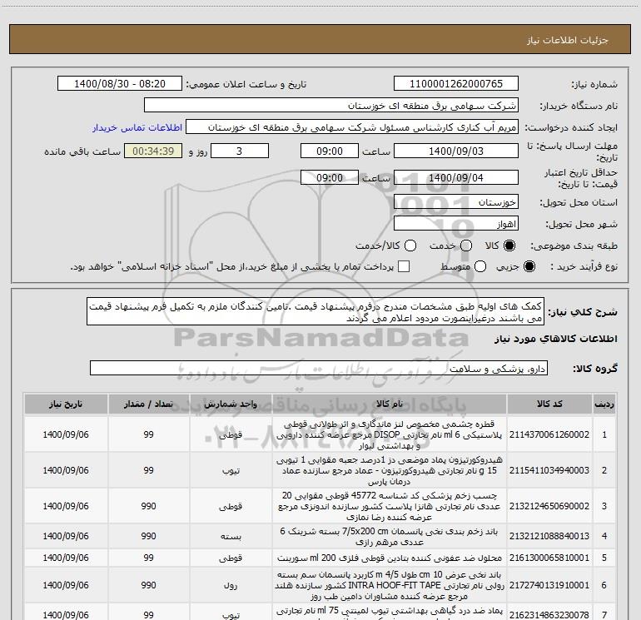Toggle the اسناد خزانه اسلامی payment checkbox
641x620 pixels.
(x=404, y=266)
